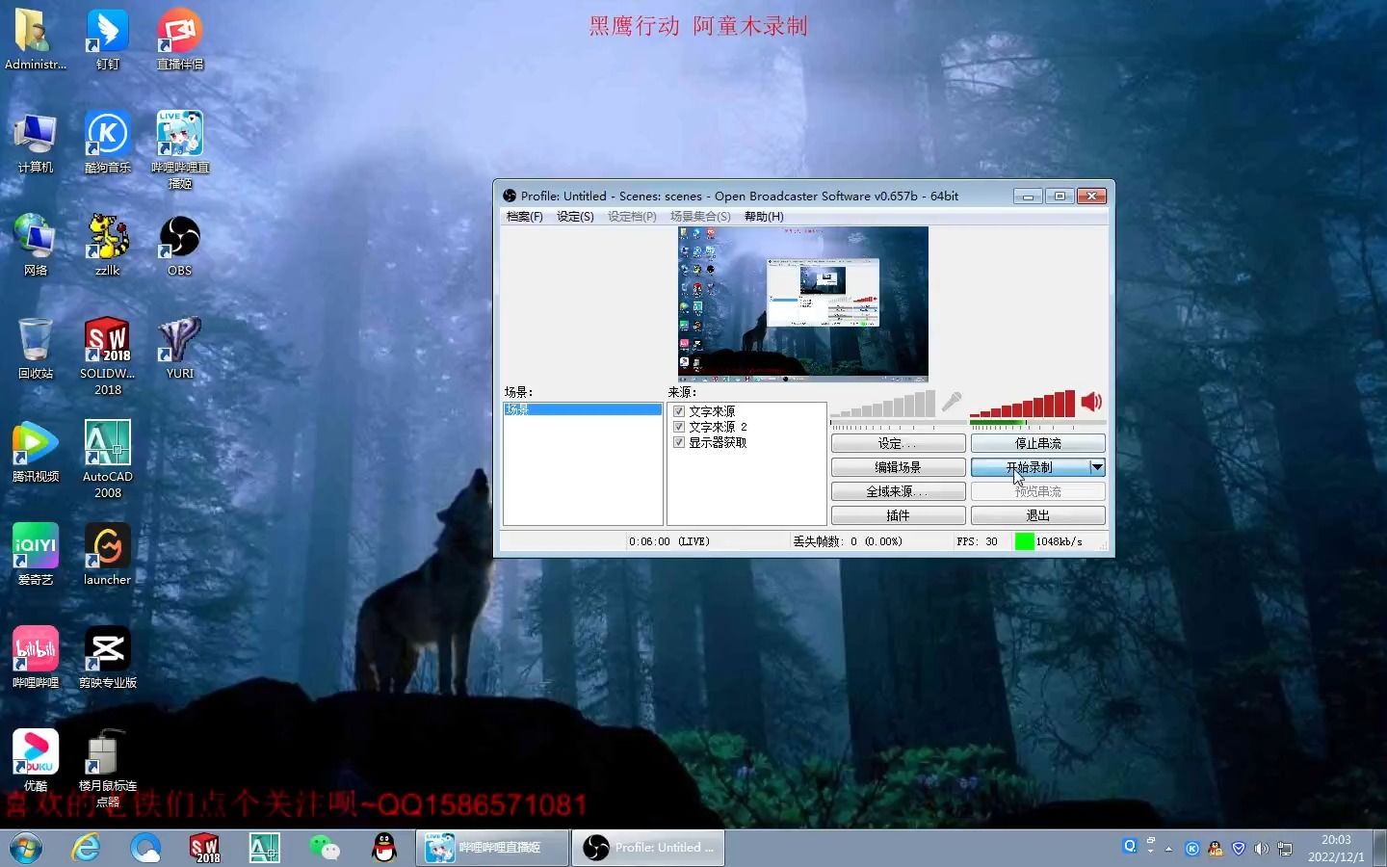This screenshot has width=1387, height=867.
Task: Click the 开始录制 button
Action: pos(1029,467)
